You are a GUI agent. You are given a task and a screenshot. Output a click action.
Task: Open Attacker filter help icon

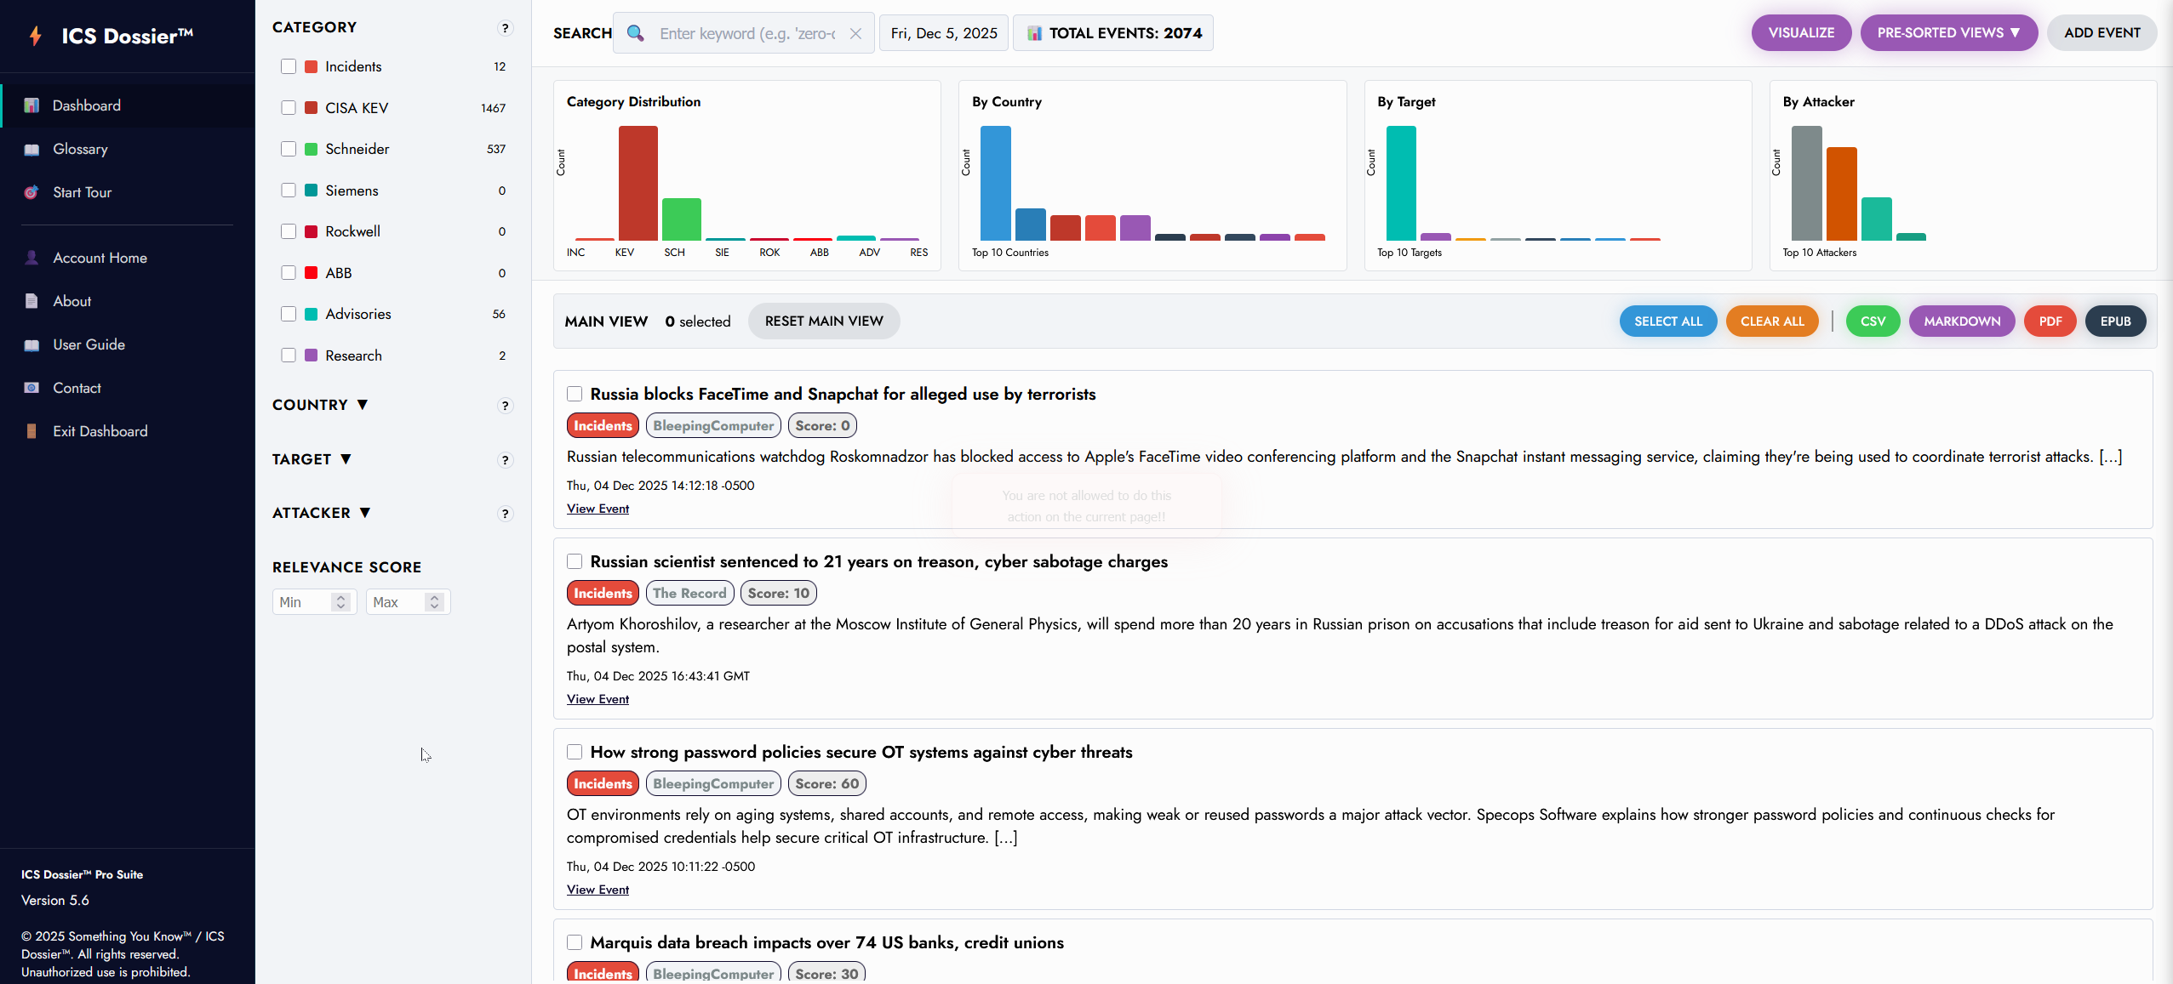point(505,514)
